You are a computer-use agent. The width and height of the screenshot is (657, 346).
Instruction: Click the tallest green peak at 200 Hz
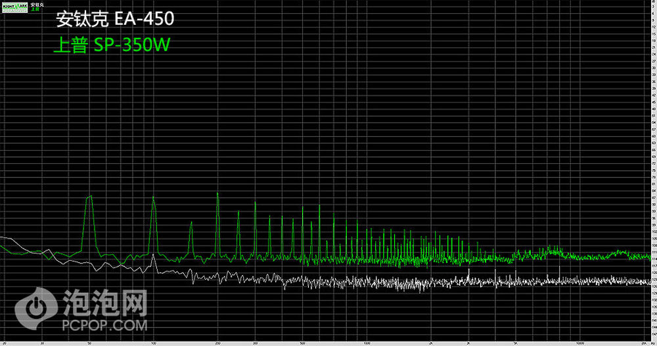pos(217,193)
